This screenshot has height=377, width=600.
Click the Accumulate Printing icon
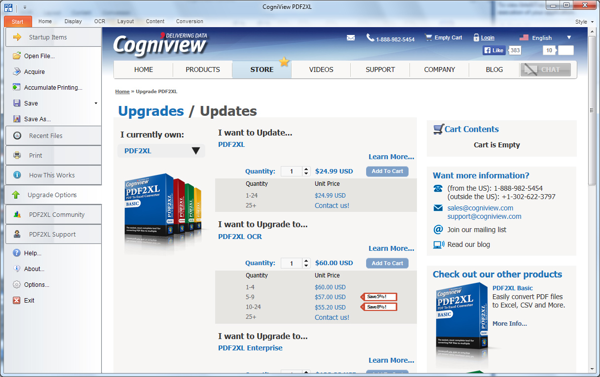pyautogui.click(x=17, y=87)
